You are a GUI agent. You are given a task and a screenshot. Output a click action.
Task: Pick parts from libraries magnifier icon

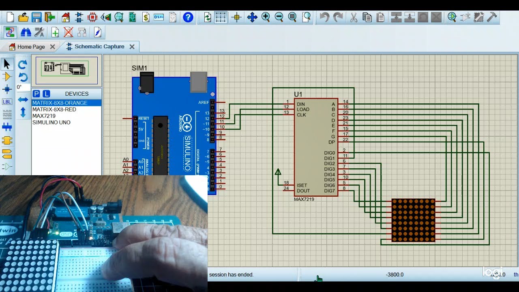coord(452,17)
